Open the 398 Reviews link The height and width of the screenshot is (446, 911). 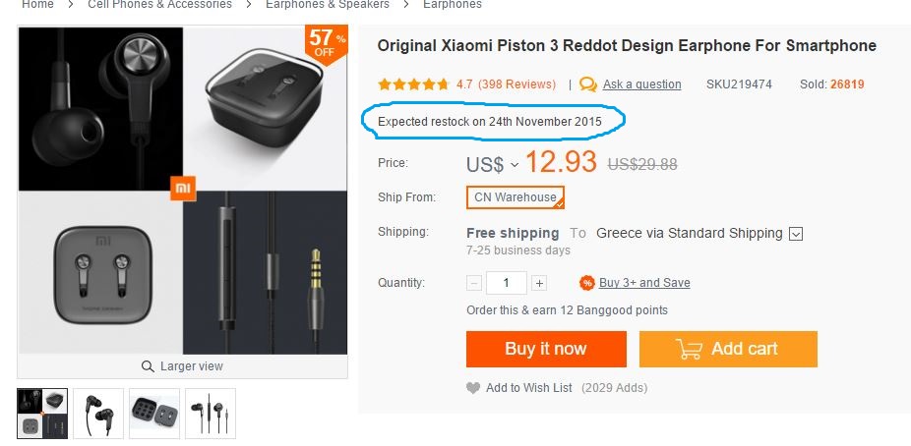[x=516, y=84]
